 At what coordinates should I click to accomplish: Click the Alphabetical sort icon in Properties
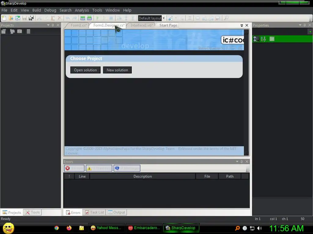[x=263, y=39]
